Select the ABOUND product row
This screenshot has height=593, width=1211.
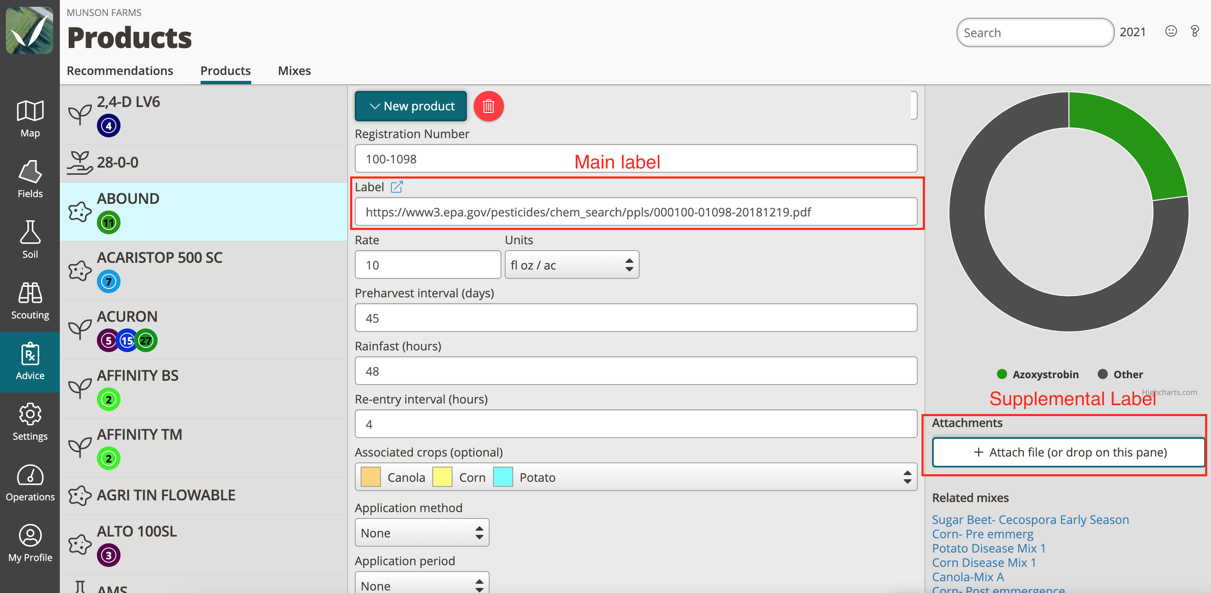204,212
